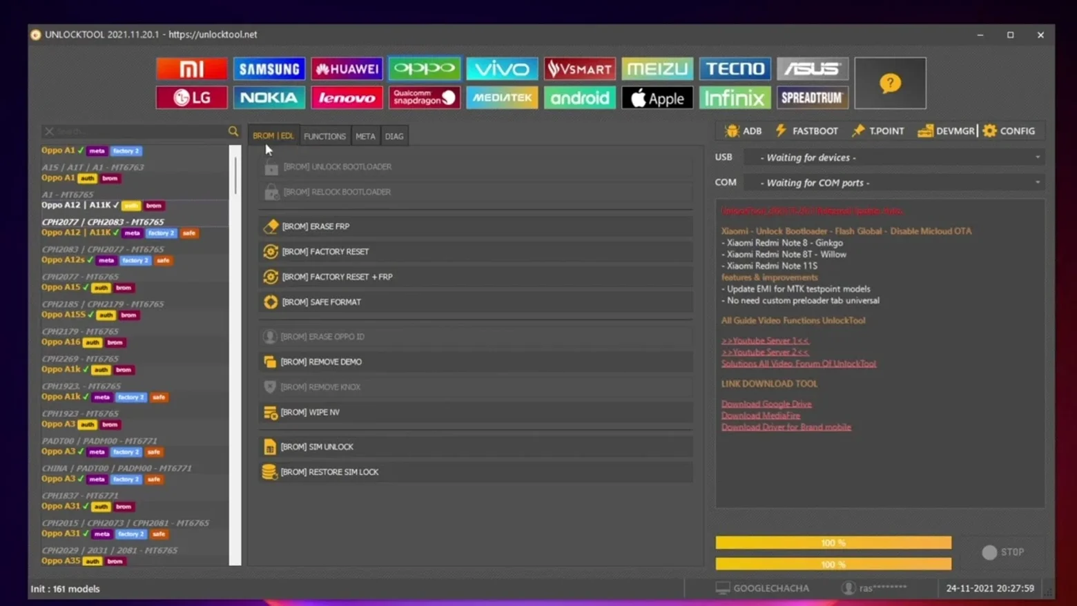Screen dimensions: 1077x606
Task: Open the CONFIG settings
Action: pos(1009,130)
